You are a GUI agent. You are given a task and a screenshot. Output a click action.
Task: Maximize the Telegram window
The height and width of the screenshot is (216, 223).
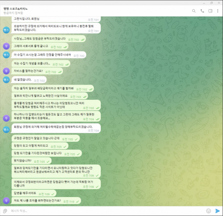point(211,3)
